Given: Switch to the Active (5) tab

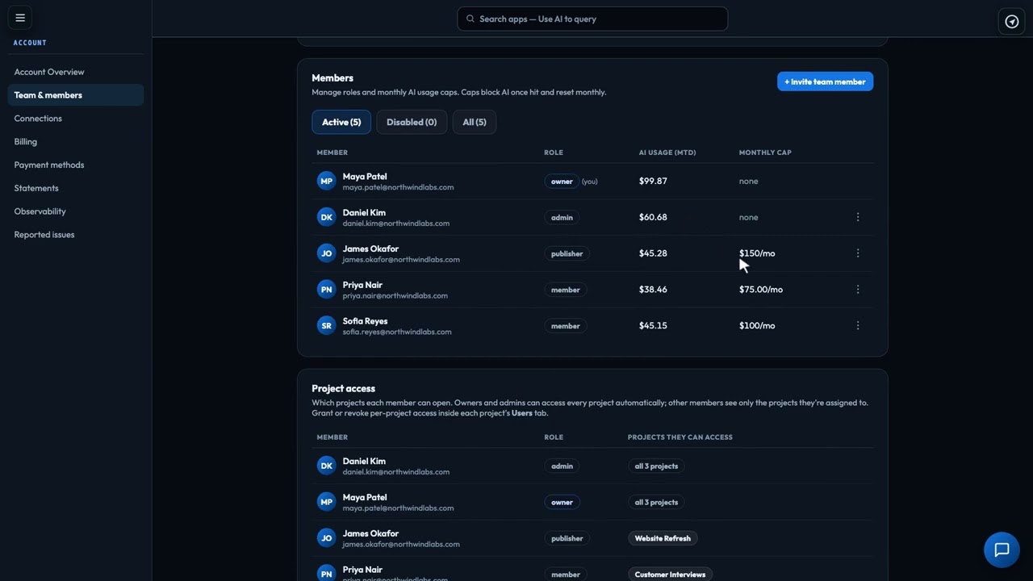Looking at the screenshot, I should point(341,122).
